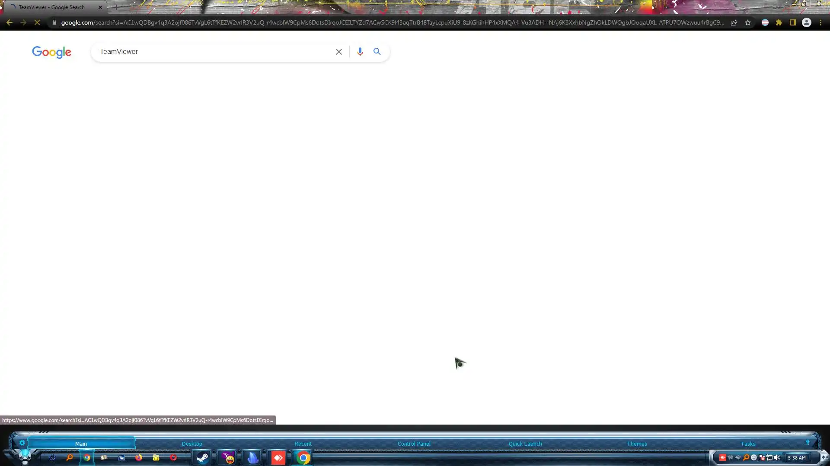Stop loading the page
The height and width of the screenshot is (466, 830).
[37, 22]
